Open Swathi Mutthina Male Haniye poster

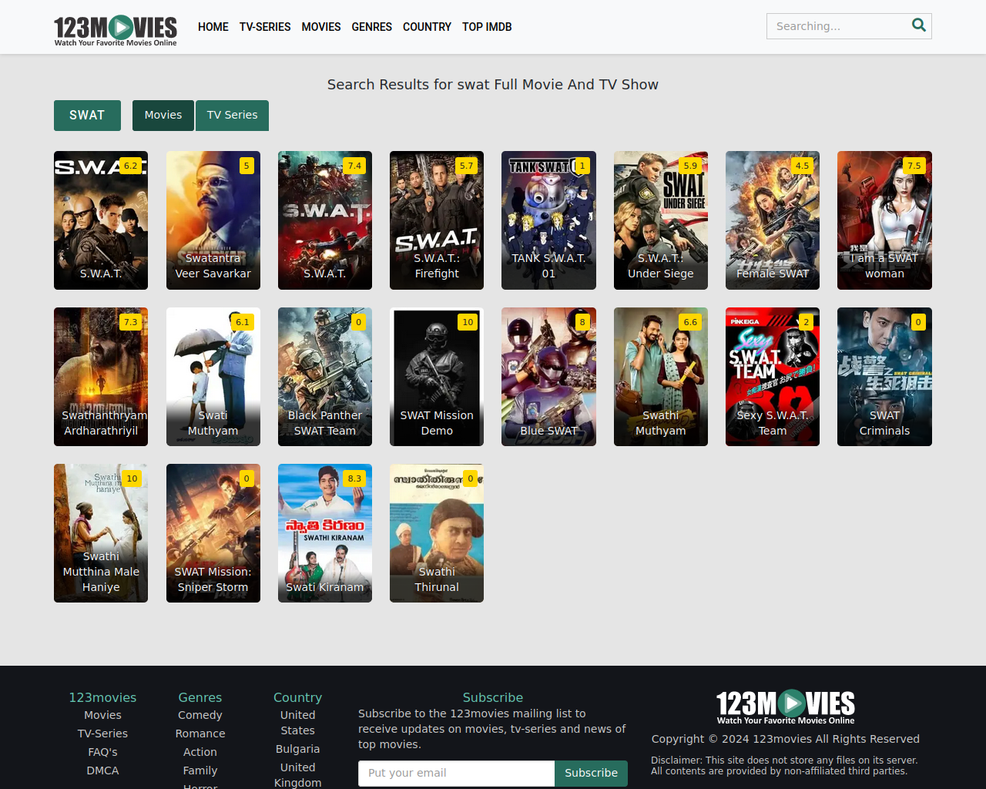point(101,533)
